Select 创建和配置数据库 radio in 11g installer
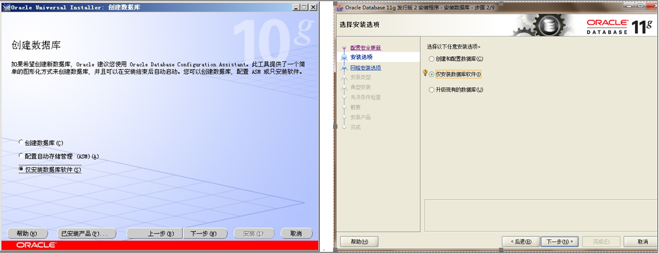 (x=432, y=59)
